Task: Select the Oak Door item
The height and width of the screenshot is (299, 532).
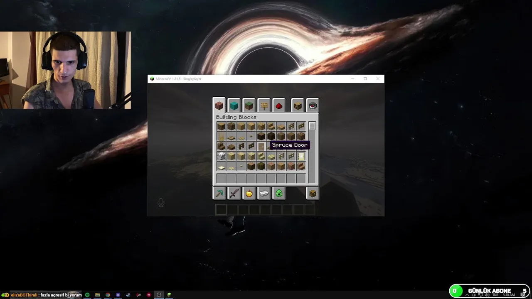Action: (221, 136)
